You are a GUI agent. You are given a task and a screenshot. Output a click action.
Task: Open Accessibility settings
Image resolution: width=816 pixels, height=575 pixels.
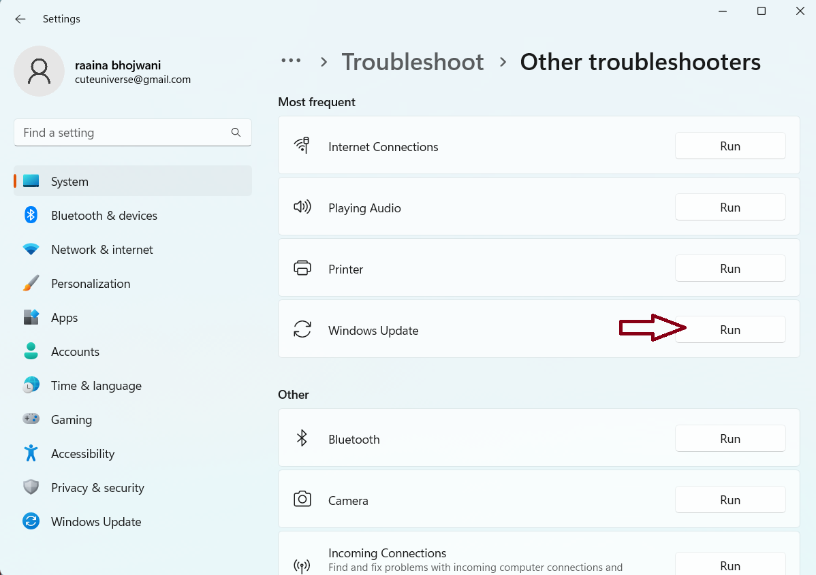pos(82,454)
